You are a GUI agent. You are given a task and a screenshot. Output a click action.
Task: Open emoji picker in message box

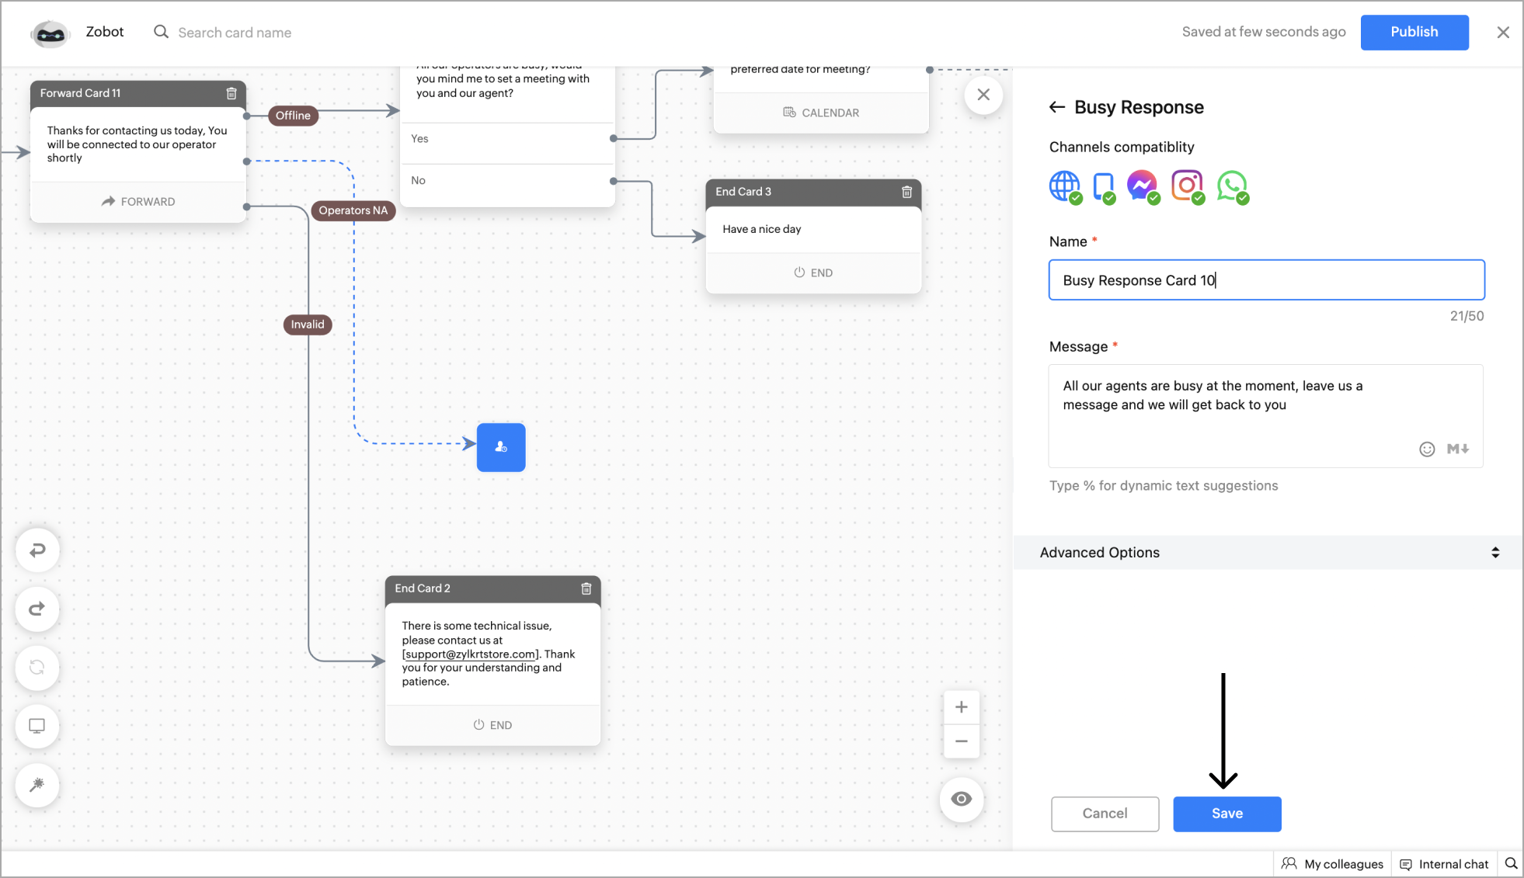pyautogui.click(x=1427, y=449)
